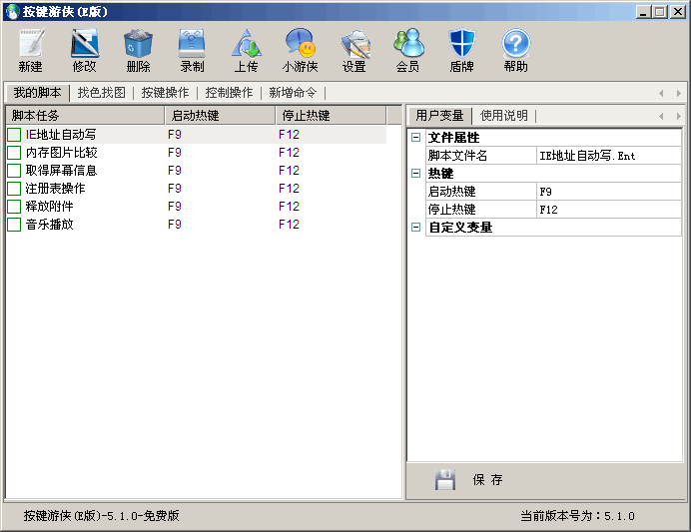Select the 释放附件 script name
Screen dimensions: 691x532
(x=49, y=207)
